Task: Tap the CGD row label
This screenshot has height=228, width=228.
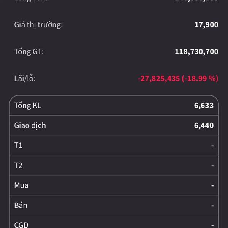Action: 21,225
